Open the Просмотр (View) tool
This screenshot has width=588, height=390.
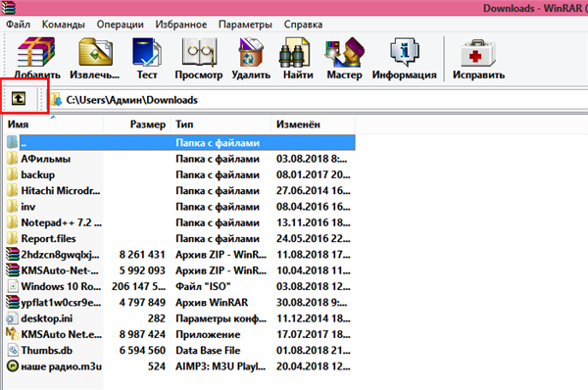[199, 53]
